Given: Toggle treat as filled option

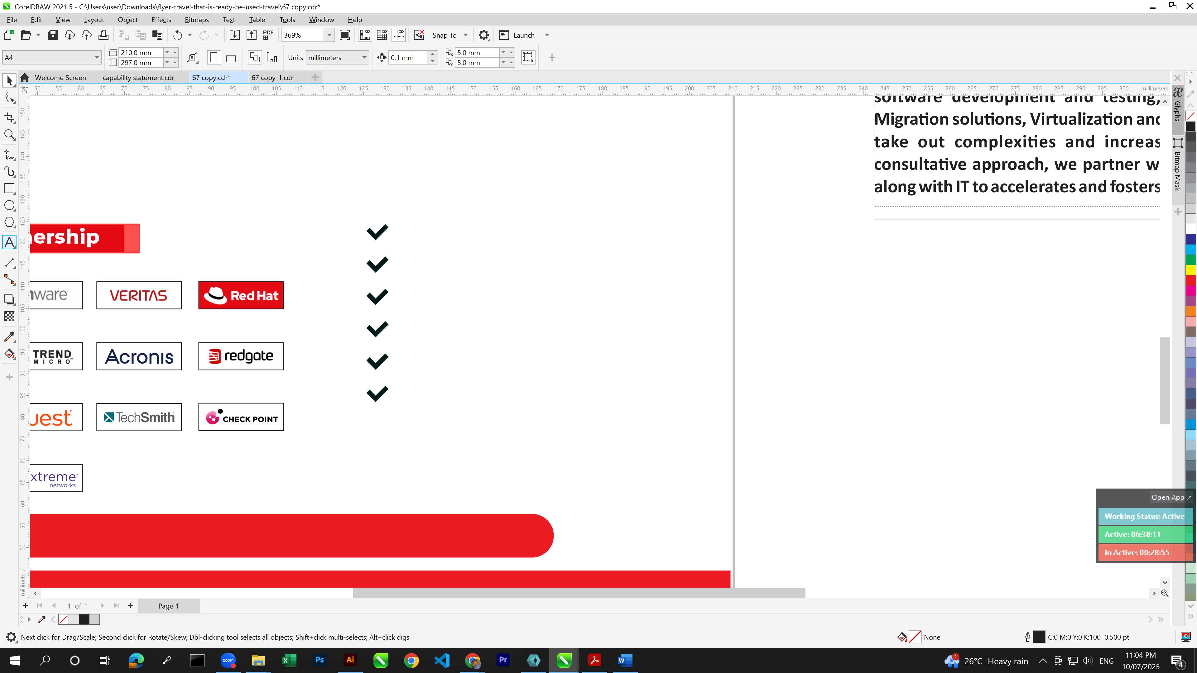Looking at the screenshot, I should pyautogui.click(x=528, y=57).
